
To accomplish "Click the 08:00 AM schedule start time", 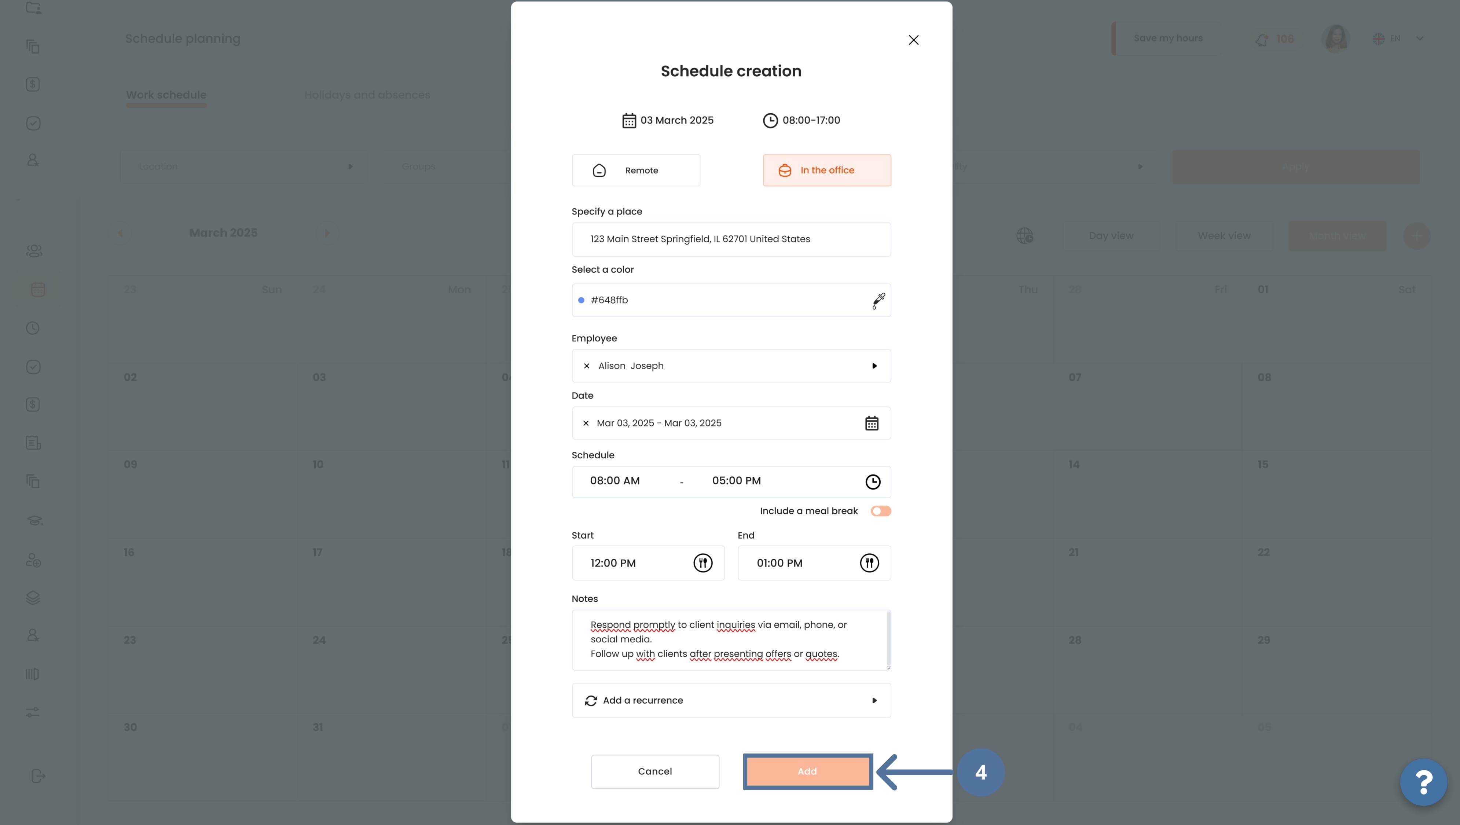I will (615, 480).
